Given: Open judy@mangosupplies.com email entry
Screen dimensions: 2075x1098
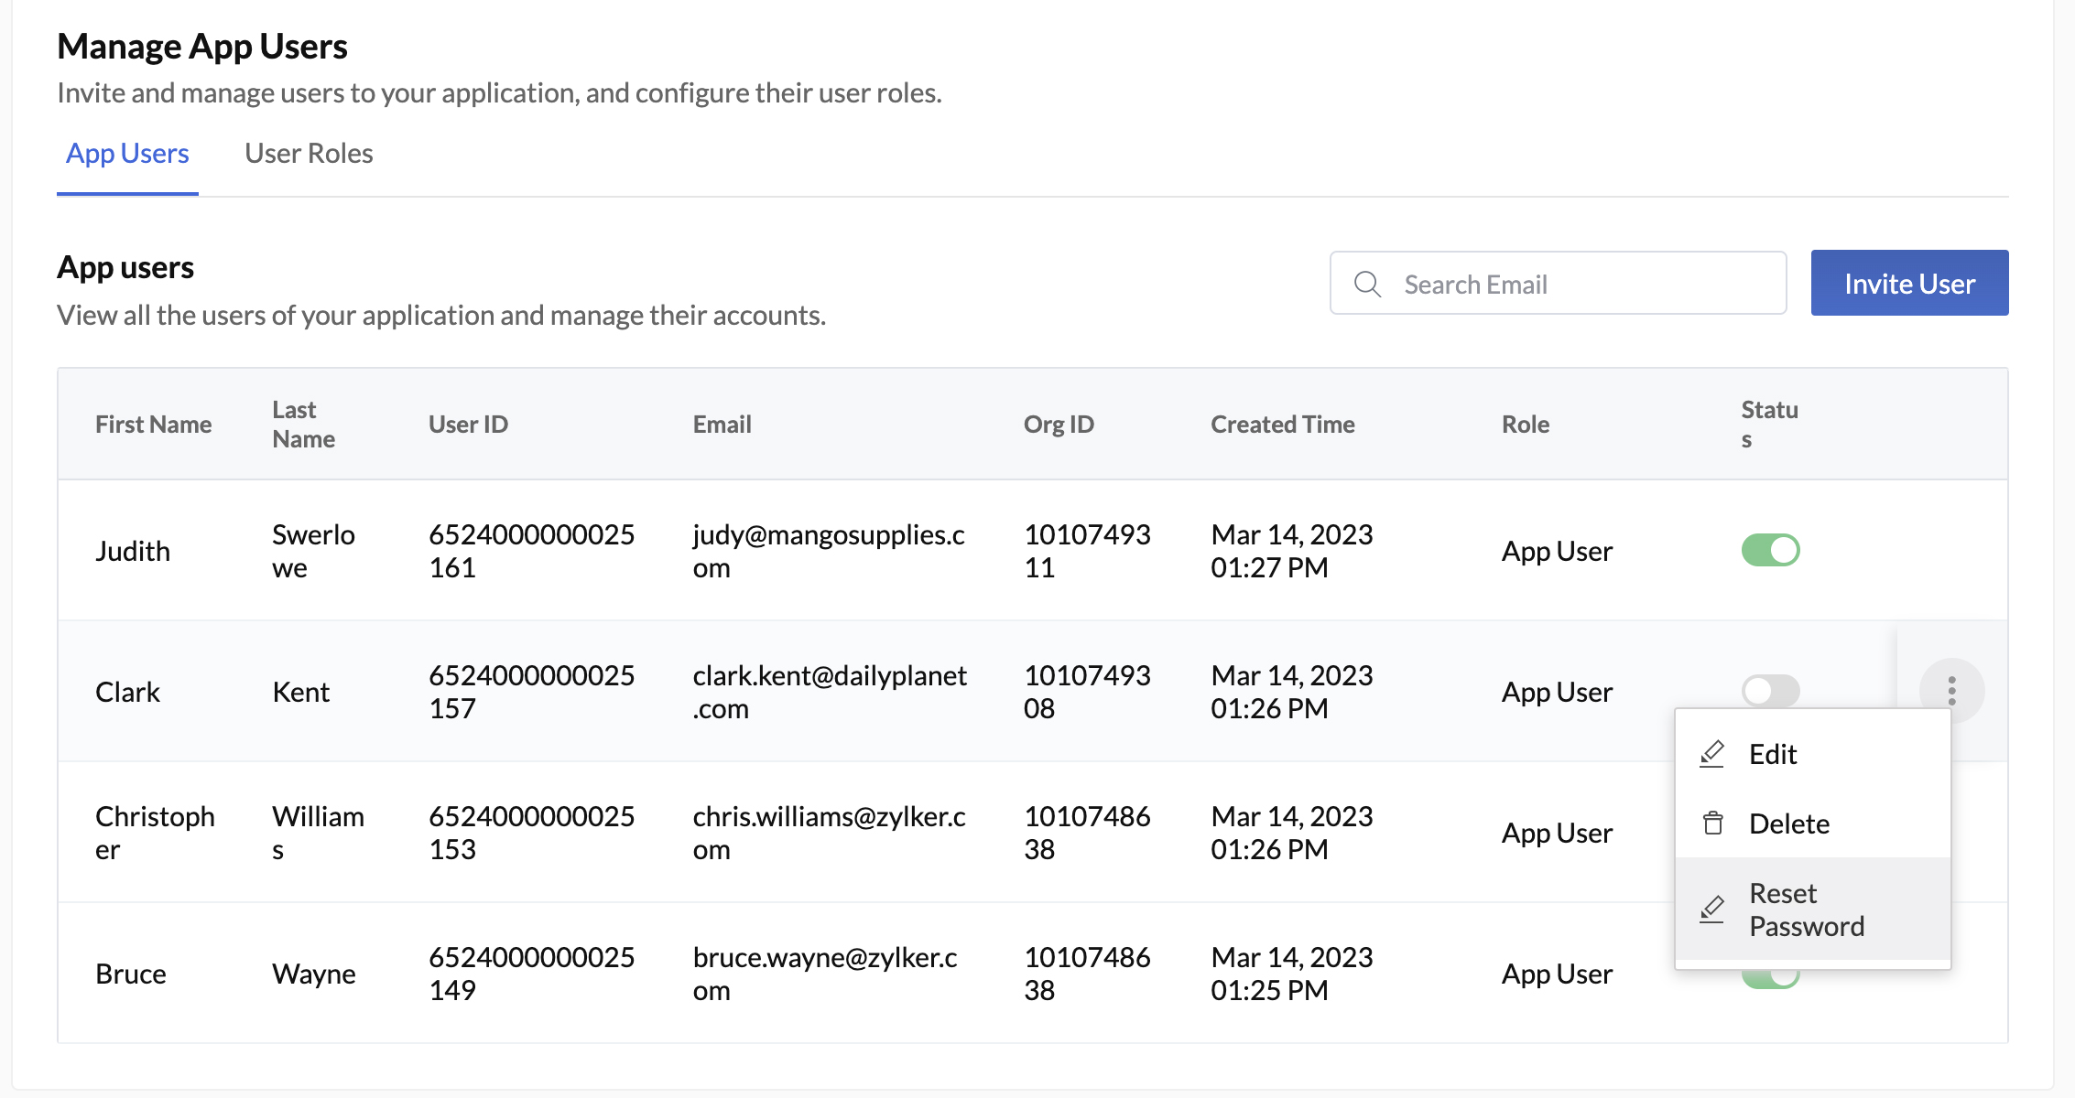Looking at the screenshot, I should pos(829,550).
